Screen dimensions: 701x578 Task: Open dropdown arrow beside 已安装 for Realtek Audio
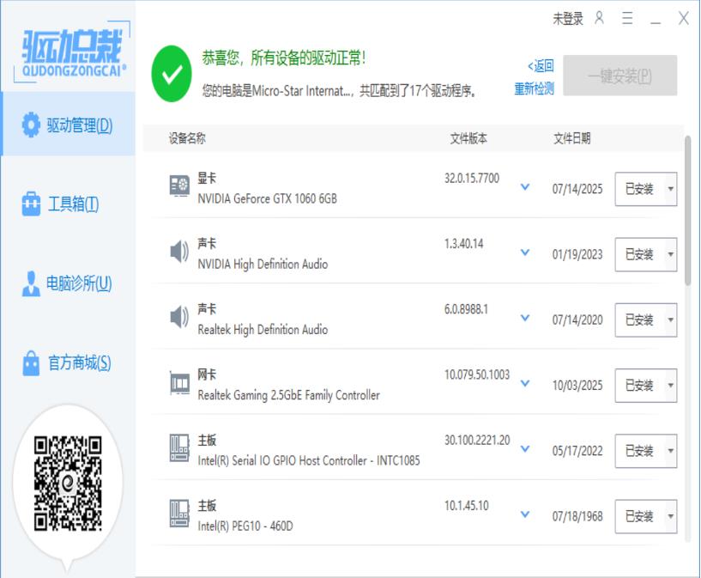(671, 319)
